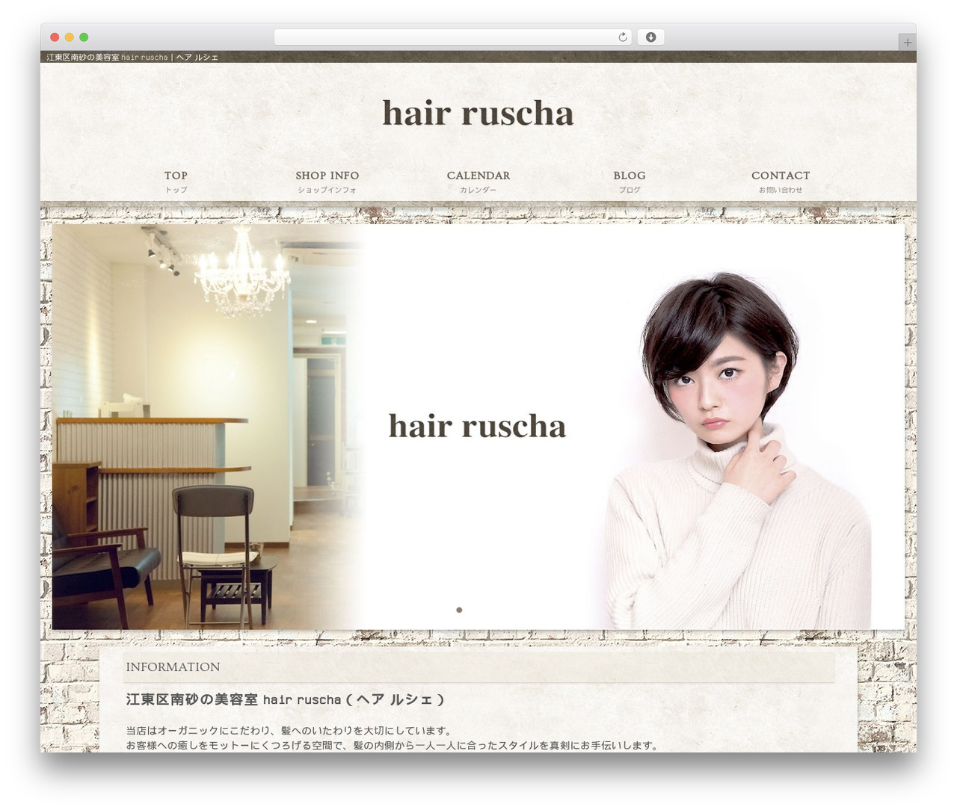Click the download arrow icon in toolbar

click(650, 37)
